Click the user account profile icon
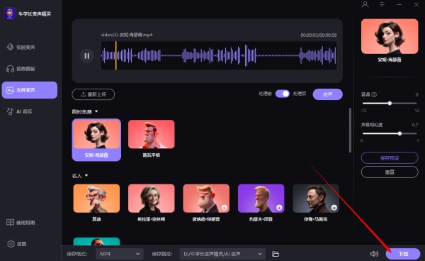This screenshot has width=425, height=261. (x=365, y=5)
